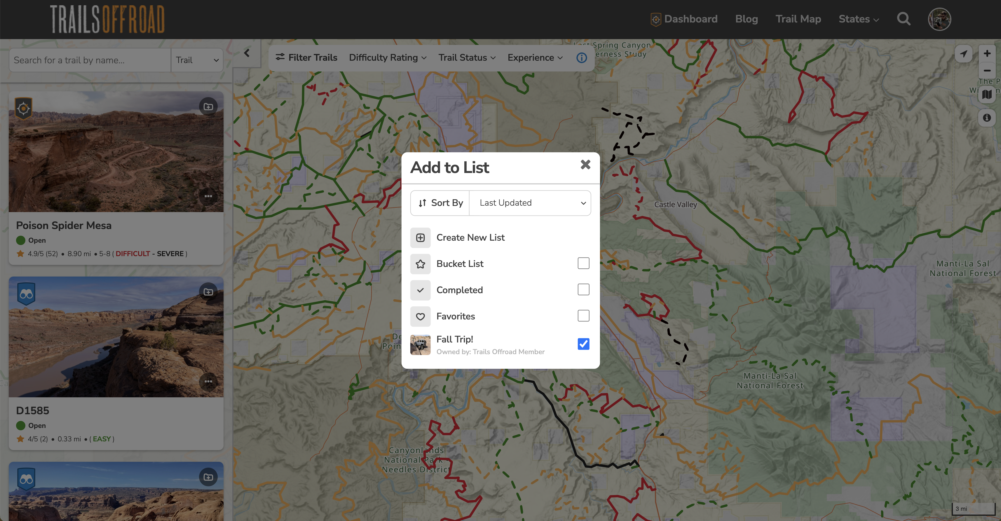Image resolution: width=1001 pixels, height=521 pixels.
Task: Select Create New List option
Action: coord(470,238)
